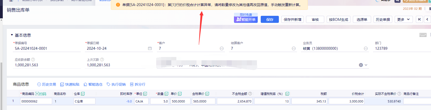Click tax-inclusive price cell 565.0000

coord(204,101)
